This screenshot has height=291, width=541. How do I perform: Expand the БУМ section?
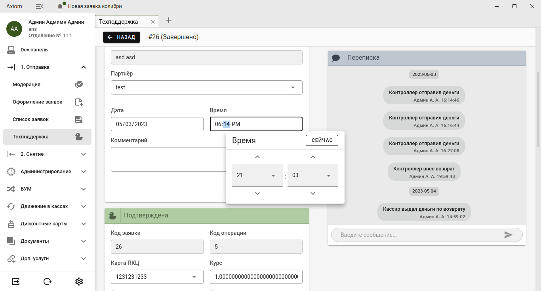[x=84, y=189]
